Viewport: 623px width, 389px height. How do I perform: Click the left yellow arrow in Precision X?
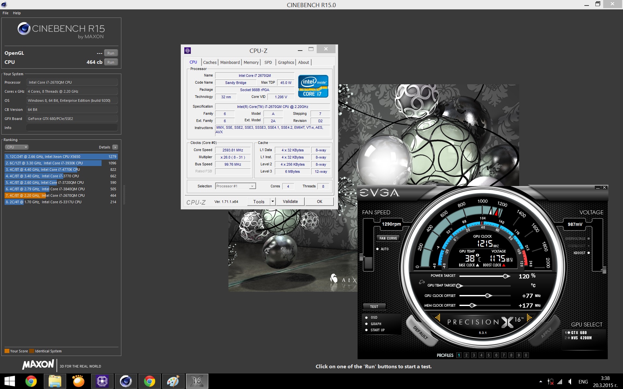coord(438,318)
